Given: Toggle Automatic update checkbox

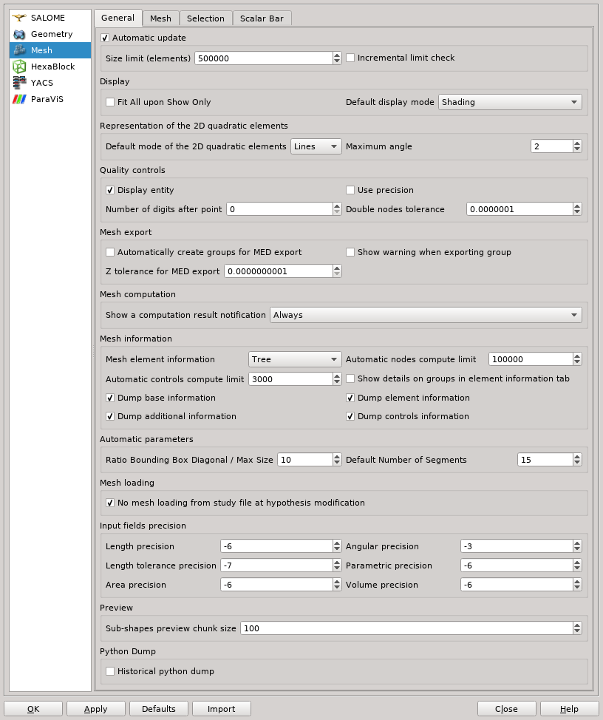Looking at the screenshot, I should coord(105,38).
